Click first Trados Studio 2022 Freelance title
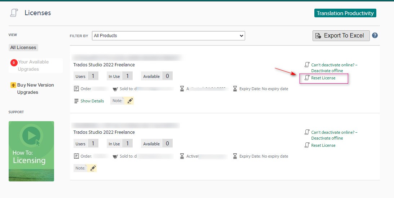The height and width of the screenshot is (198, 394). click(x=104, y=65)
